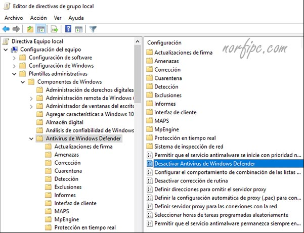
Task: Select Informes in the left tree
Action: 65,195
